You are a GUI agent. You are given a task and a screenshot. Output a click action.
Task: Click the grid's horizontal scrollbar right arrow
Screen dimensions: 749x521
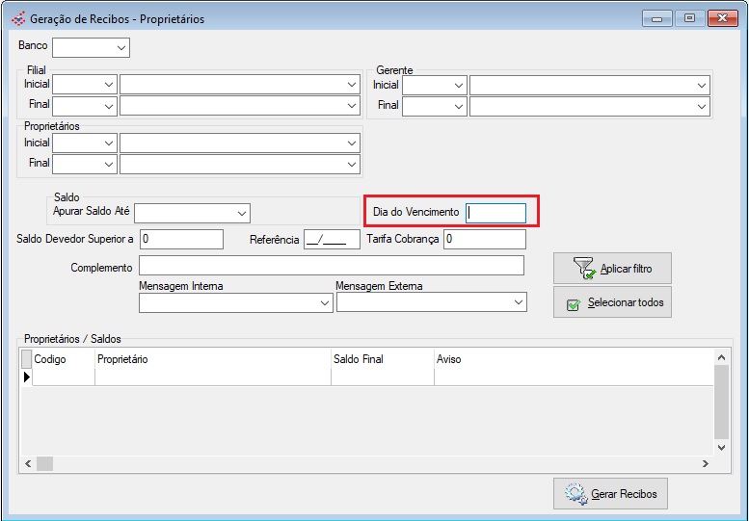coord(705,464)
